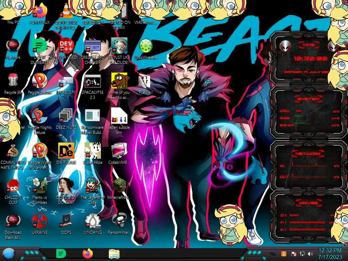This screenshot has width=348, height=261.
Task: Open the money bag COMMUNISTS HATE THIS icon
Action: coord(13,156)
